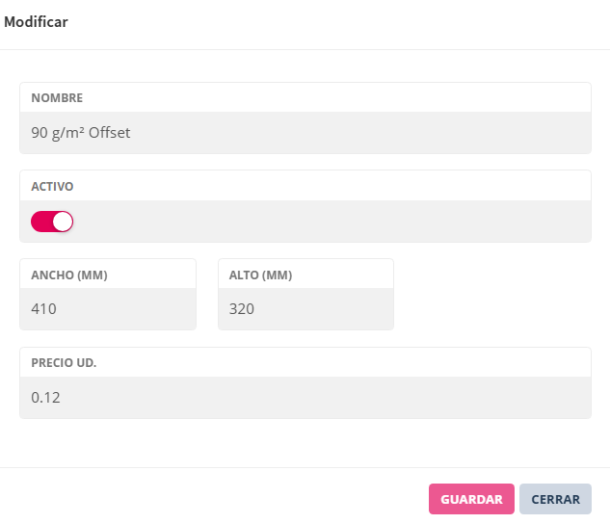Click the 0.12 price value
Screen dimensions: 610x524
pos(46,397)
